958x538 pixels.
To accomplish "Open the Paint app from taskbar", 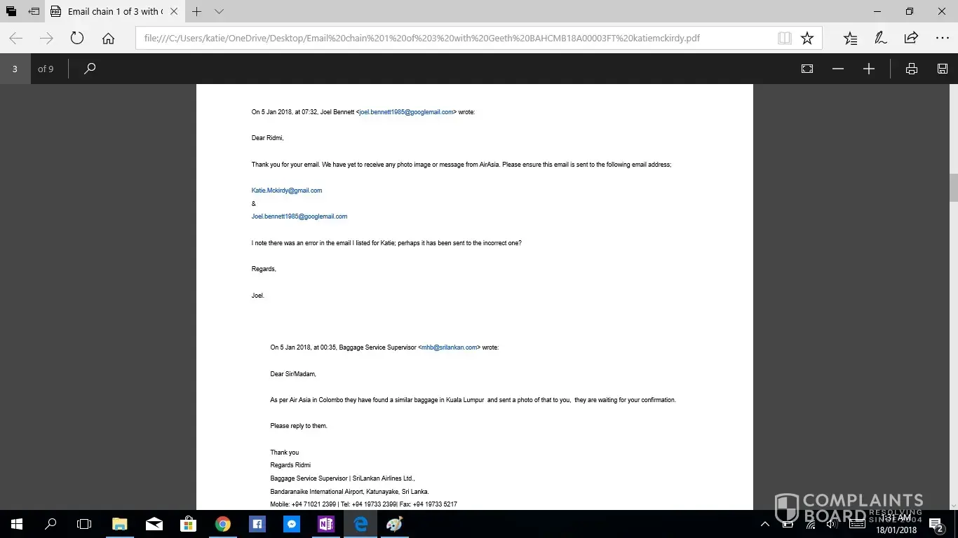I will [x=395, y=524].
